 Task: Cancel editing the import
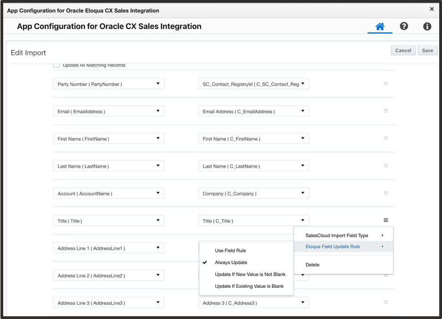pyautogui.click(x=403, y=50)
